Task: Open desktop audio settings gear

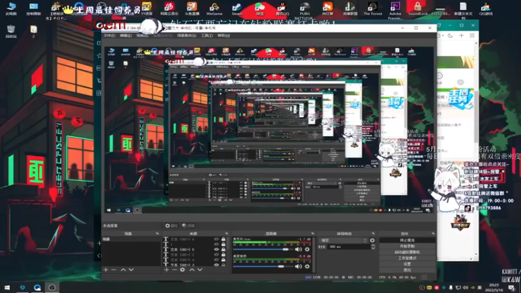Action: click(x=307, y=266)
